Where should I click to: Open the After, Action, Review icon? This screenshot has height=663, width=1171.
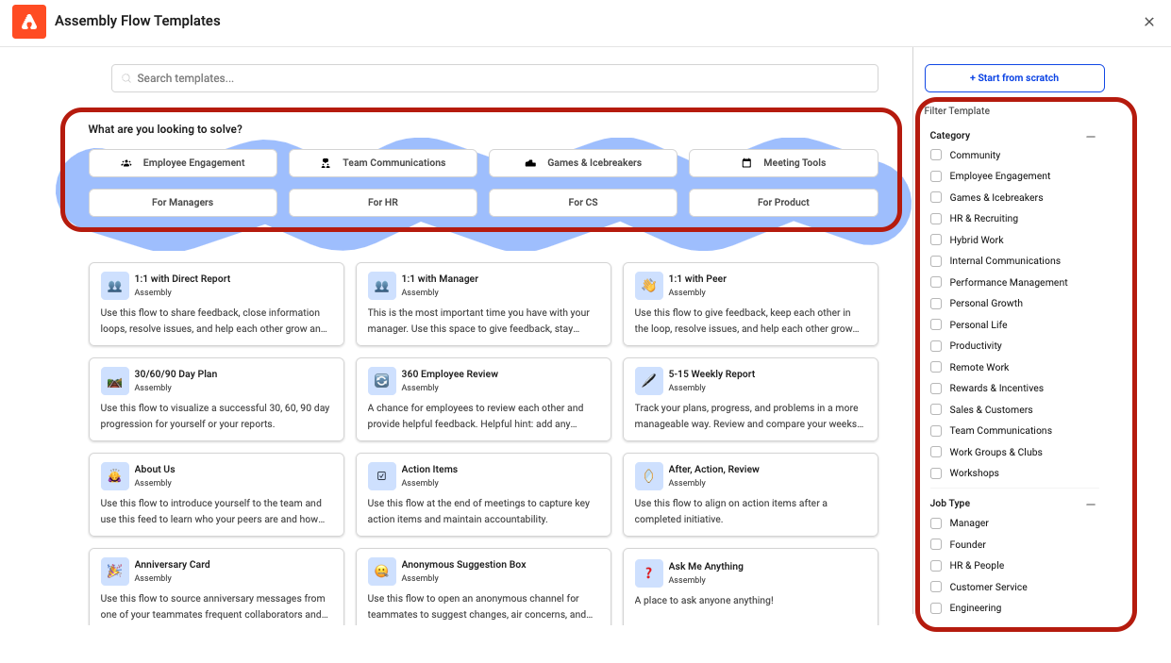click(649, 475)
